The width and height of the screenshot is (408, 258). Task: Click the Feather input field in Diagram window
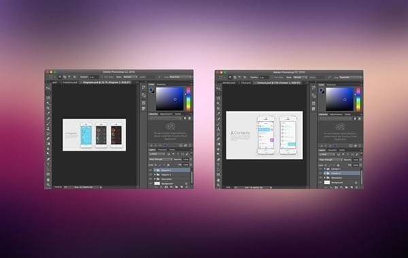[93, 77]
